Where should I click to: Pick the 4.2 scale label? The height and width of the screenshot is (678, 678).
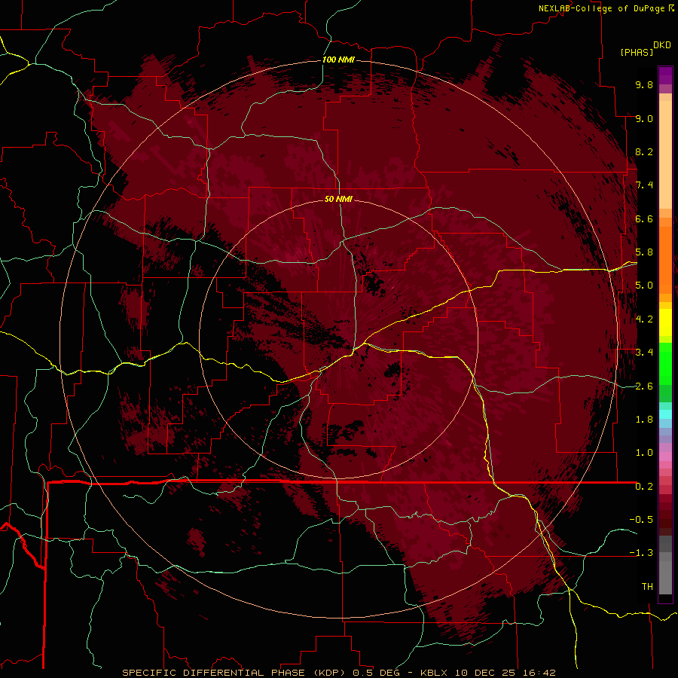click(x=644, y=319)
